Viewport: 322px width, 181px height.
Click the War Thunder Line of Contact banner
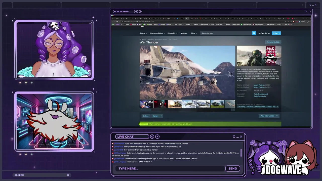tap(259, 56)
